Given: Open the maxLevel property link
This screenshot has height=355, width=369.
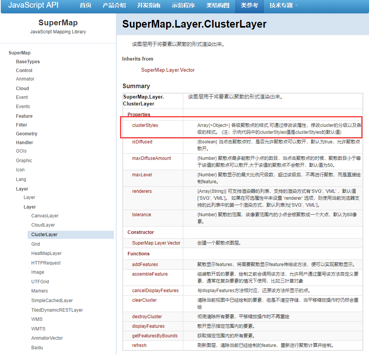Looking at the screenshot, I should coord(142,175).
